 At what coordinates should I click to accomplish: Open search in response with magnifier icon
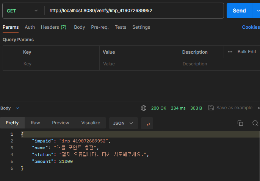click(255, 123)
